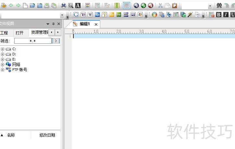The width and height of the screenshot is (235, 149).
Task: Click the green Forward arrow icon
Action: 18,6
